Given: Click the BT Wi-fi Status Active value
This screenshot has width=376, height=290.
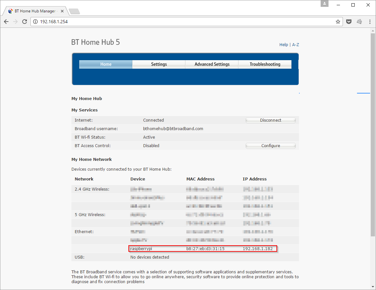Looking at the screenshot, I should pos(149,137).
